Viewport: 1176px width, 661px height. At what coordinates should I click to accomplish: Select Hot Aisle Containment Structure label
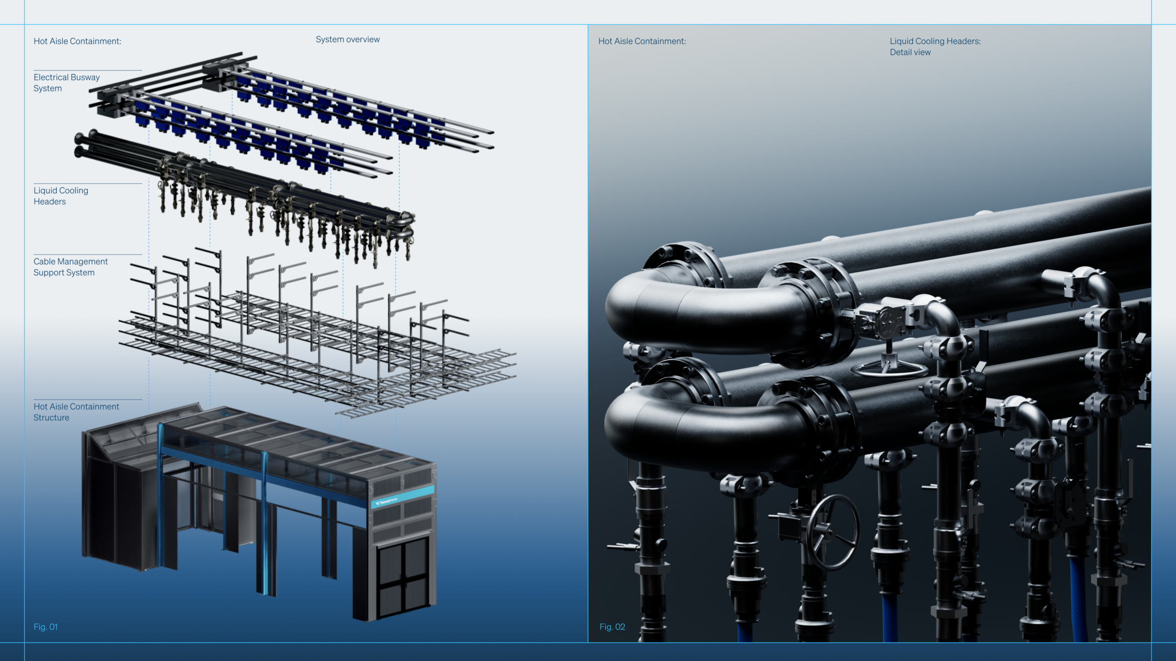pyautogui.click(x=76, y=412)
